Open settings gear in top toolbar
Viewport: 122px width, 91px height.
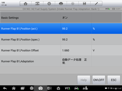pyautogui.click(x=49, y=4)
